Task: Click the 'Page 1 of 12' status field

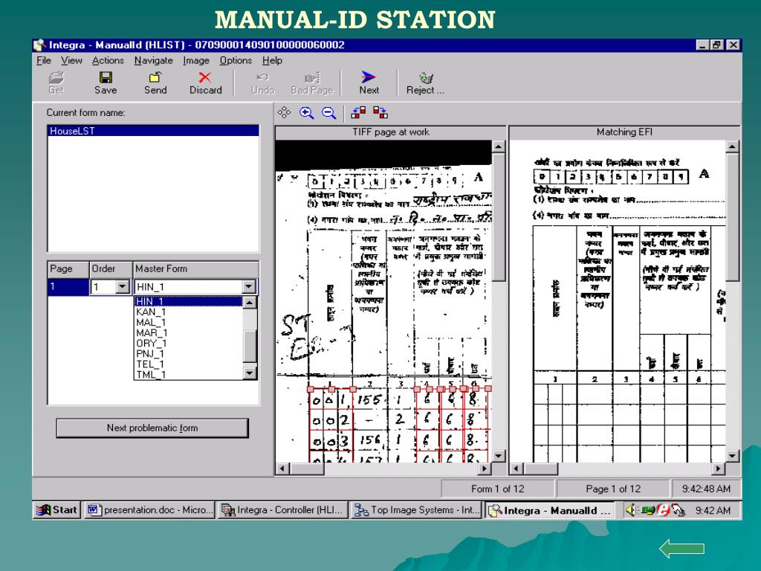Action: [x=613, y=489]
